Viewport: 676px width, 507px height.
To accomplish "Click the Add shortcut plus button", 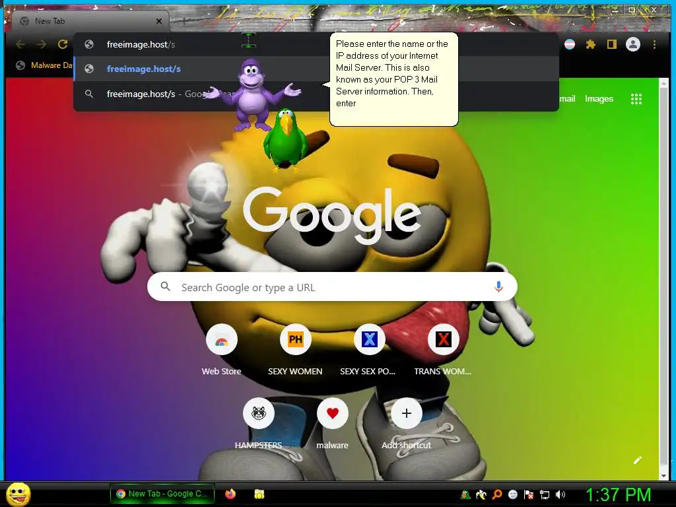I will point(406,413).
